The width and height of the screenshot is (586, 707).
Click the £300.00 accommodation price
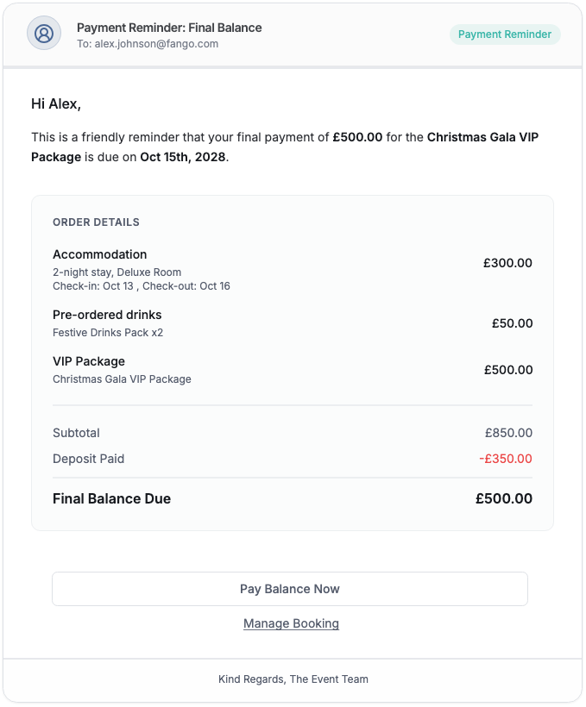pos(507,263)
